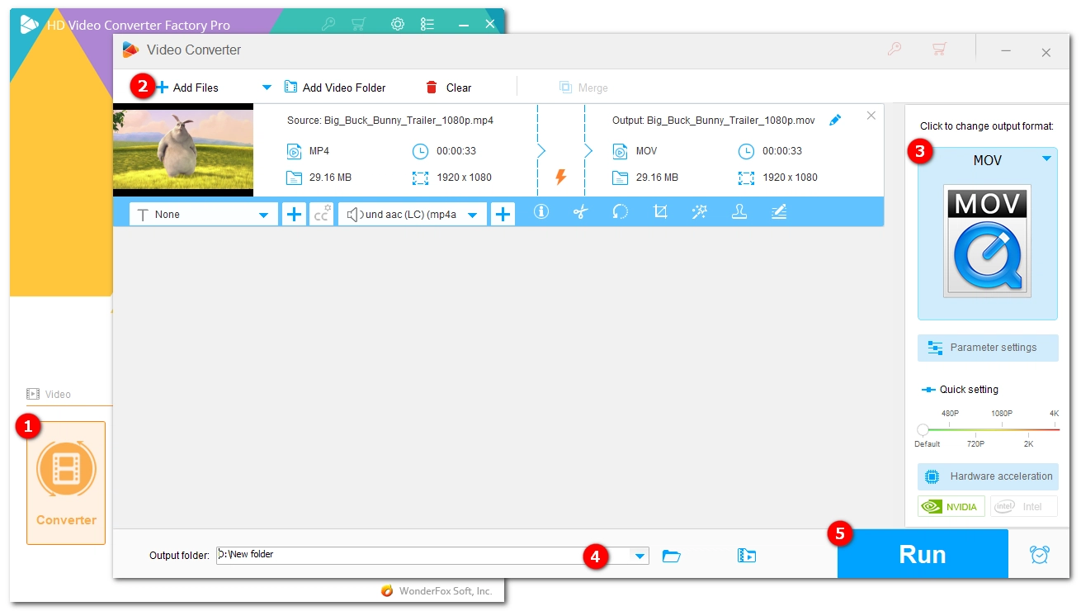Add audio track with plus icon
Viewport: 1081px width, 611px height.
click(503, 214)
